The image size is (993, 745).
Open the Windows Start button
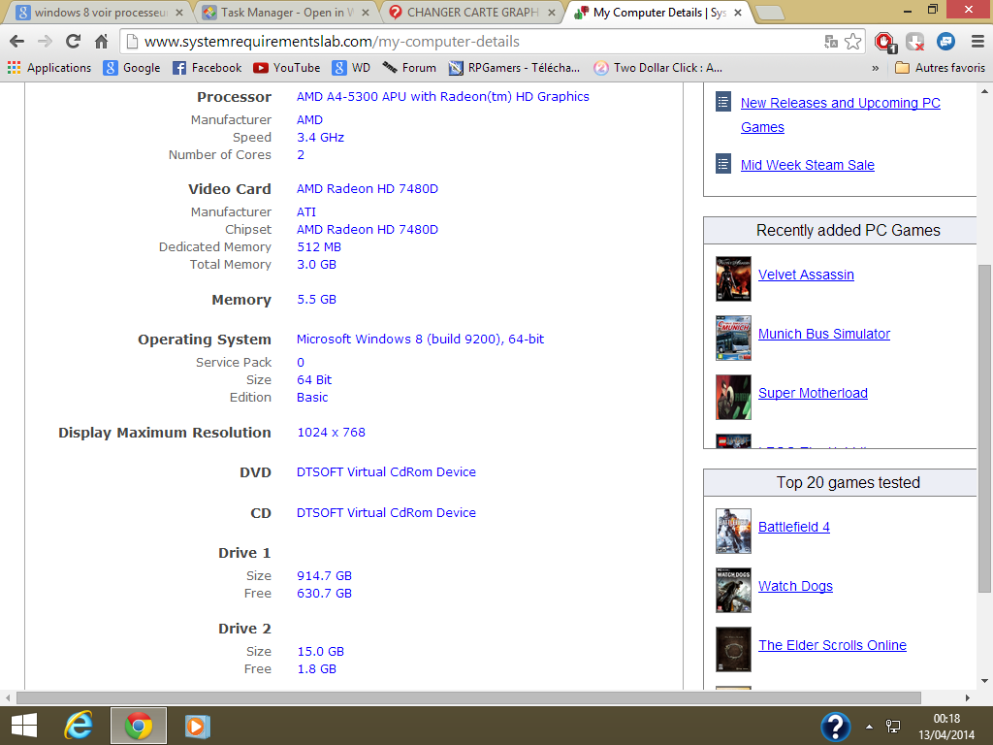(x=24, y=726)
